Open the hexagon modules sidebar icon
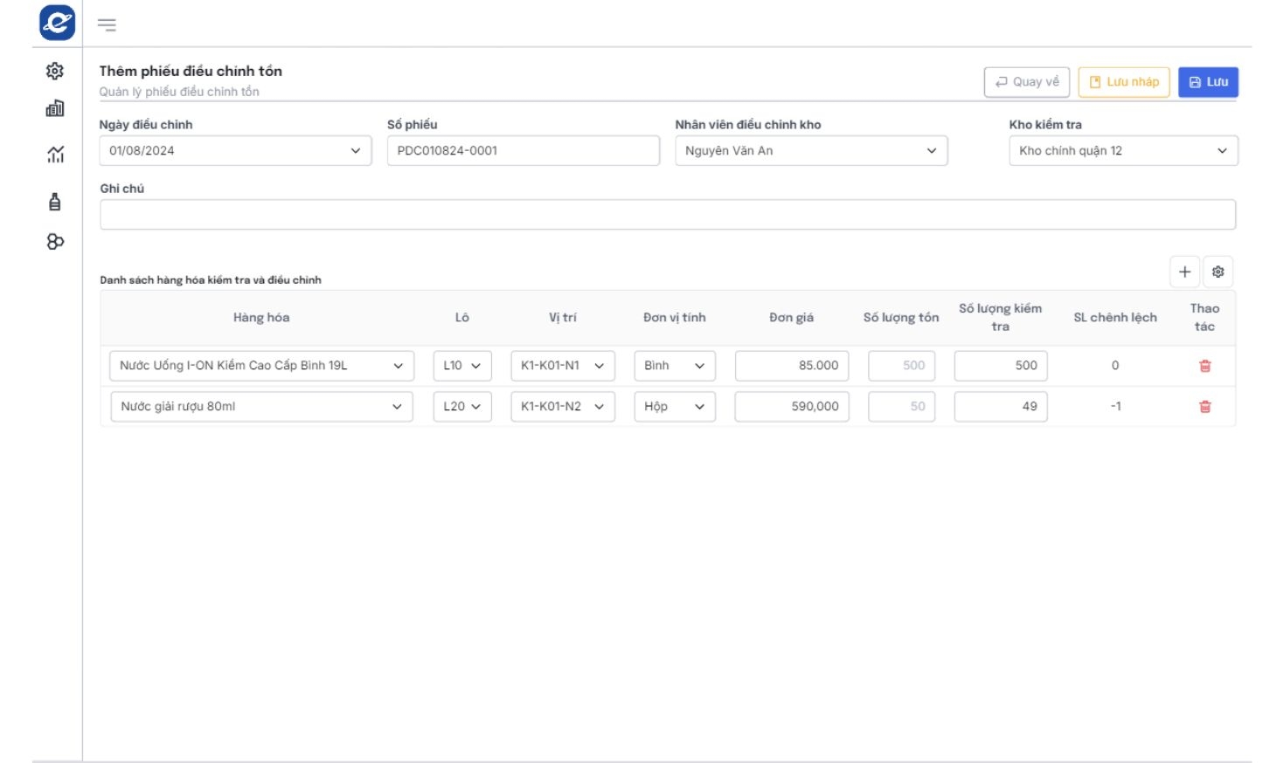This screenshot has height=763, width=1284. [55, 242]
